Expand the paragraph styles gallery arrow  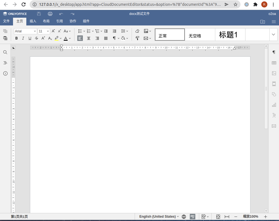coord(273,35)
